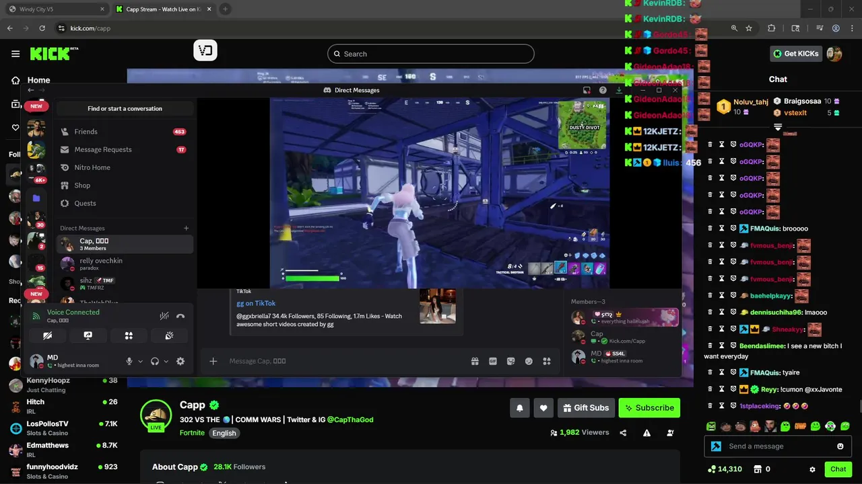Send a gift in Discord chat
Viewport: 862px width, 484px height.
pyautogui.click(x=475, y=361)
